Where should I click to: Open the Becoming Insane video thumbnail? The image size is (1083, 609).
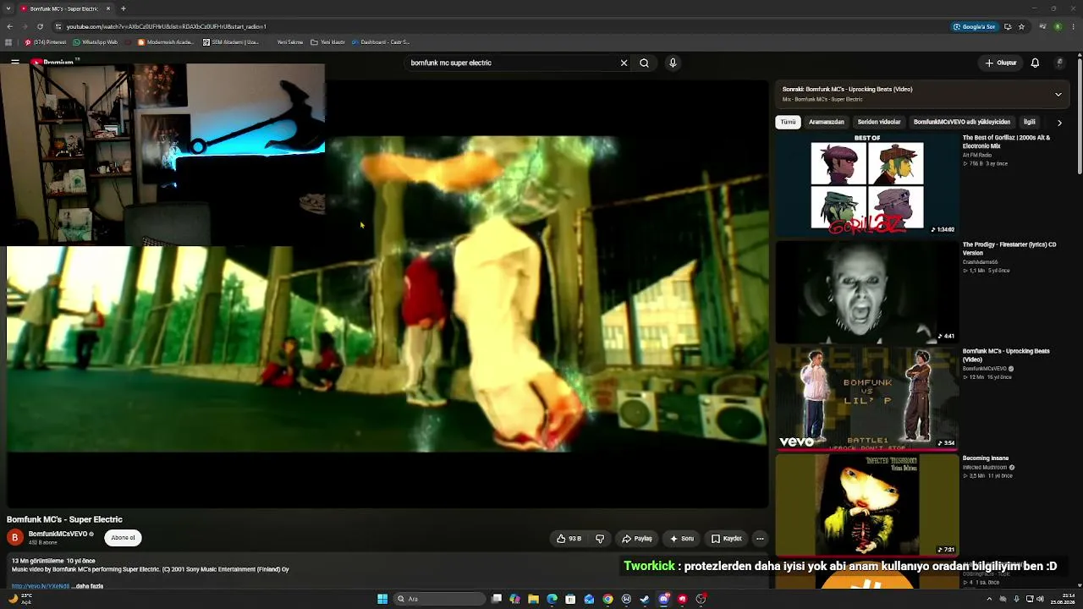[866, 505]
